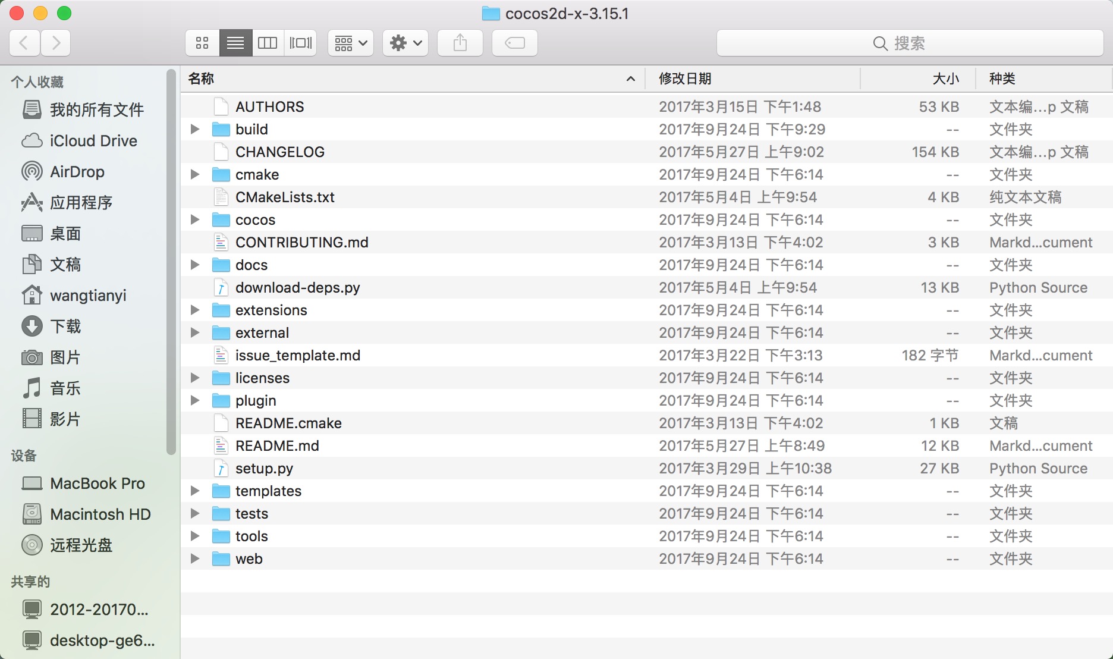Expand the cmake folder
The image size is (1113, 659).
click(x=194, y=174)
